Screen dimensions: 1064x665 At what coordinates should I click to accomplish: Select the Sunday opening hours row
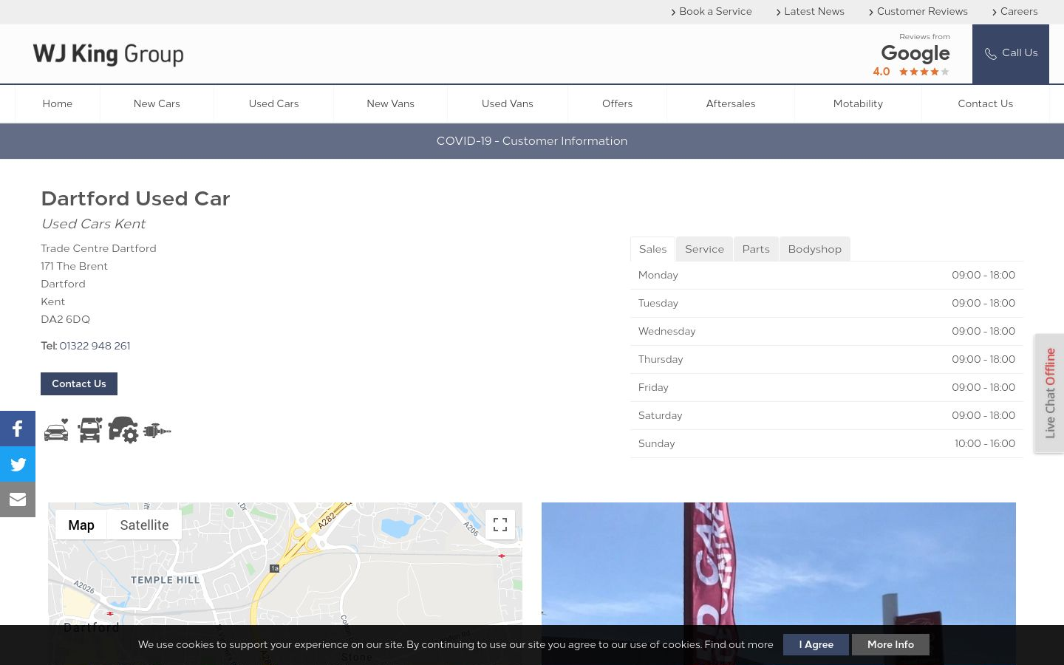[x=827, y=443]
